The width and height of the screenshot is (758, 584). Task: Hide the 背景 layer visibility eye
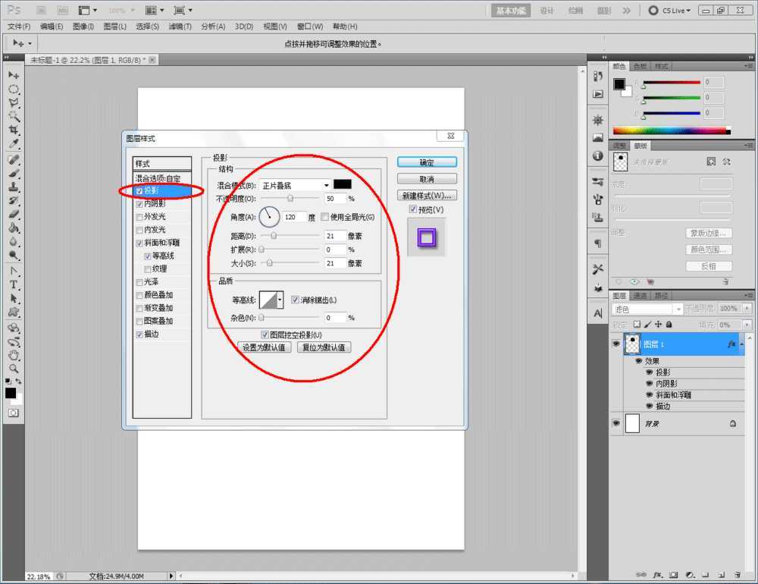click(616, 423)
